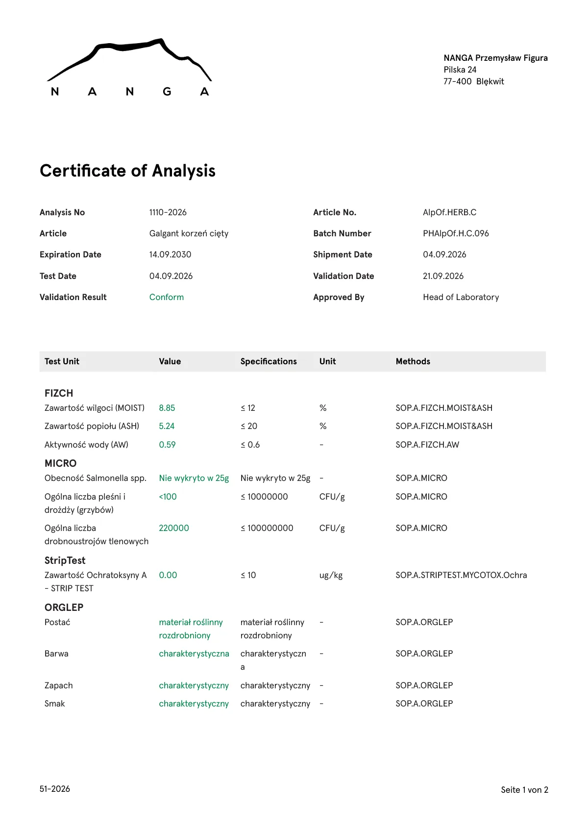The image size is (588, 832).
Task: Click specification ≤ 100000000
Action: pos(267,528)
